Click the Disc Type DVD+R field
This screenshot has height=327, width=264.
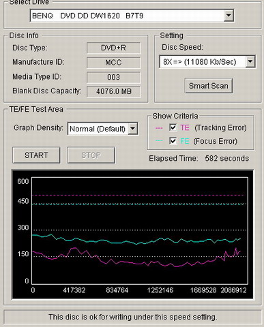pos(113,48)
